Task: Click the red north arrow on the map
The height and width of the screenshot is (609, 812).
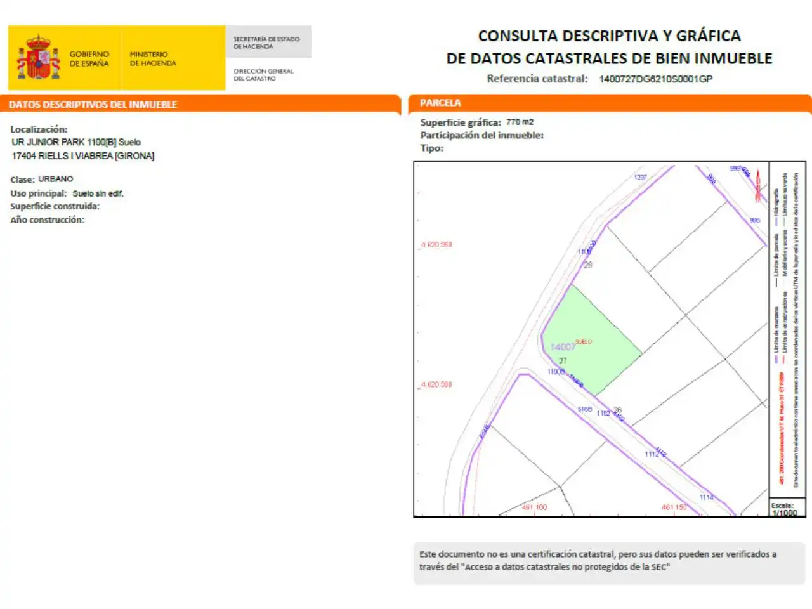Action: point(757,186)
